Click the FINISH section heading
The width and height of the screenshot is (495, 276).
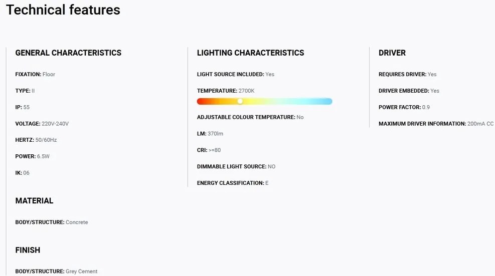coord(28,250)
